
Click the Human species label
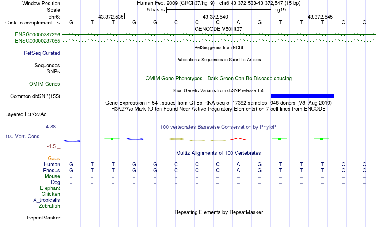tap(52, 165)
